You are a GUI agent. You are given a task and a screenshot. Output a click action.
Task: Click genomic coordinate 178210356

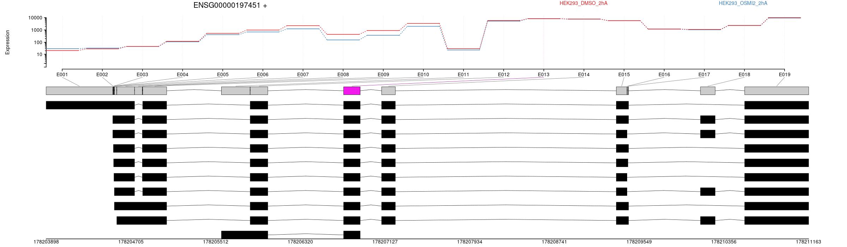(x=724, y=242)
